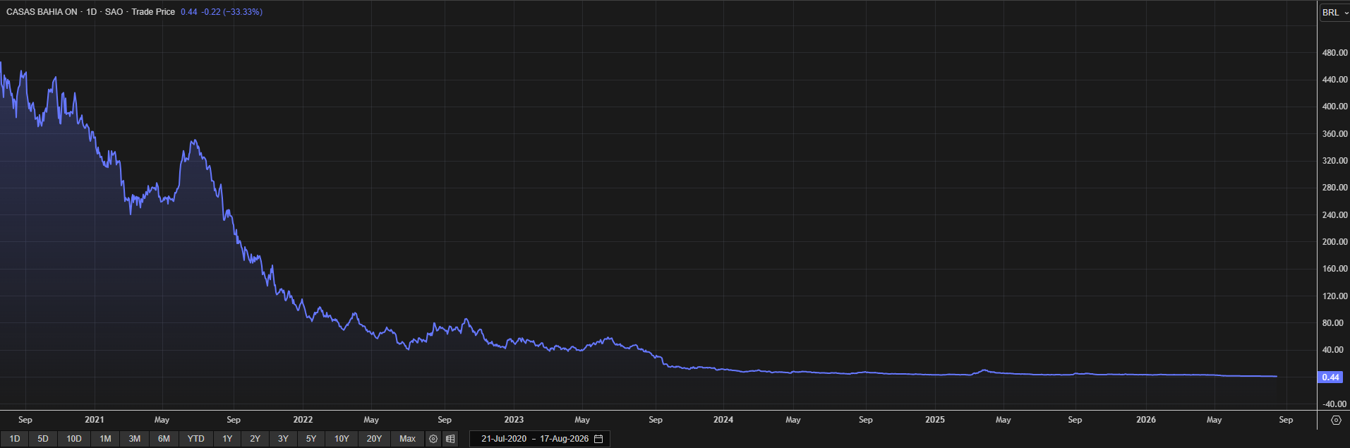Select the 6M time range
Viewport: 1350px width, 448px height.
(x=164, y=439)
